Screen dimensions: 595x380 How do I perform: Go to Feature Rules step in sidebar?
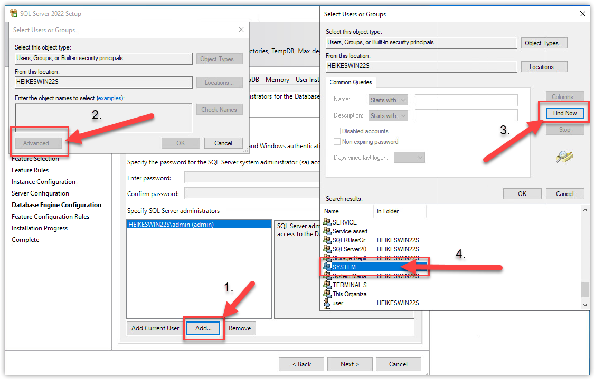click(x=30, y=170)
